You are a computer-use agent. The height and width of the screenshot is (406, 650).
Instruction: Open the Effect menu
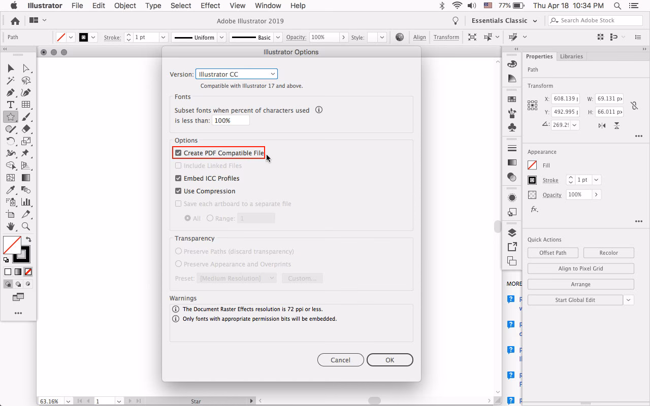210,6
